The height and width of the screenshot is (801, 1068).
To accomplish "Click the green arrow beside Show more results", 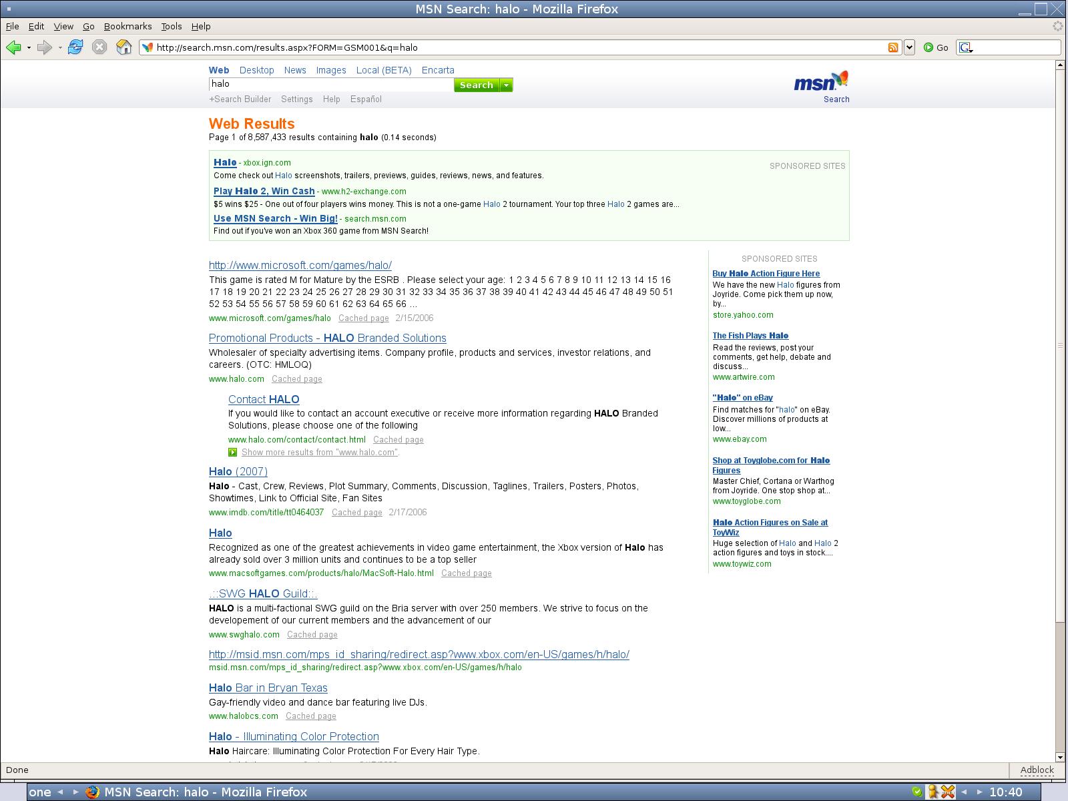I will pyautogui.click(x=232, y=453).
